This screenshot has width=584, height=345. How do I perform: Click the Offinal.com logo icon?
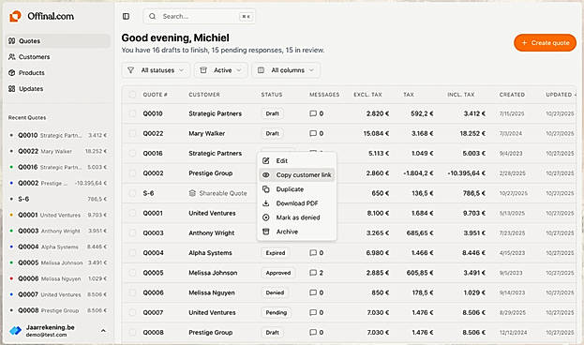point(15,16)
